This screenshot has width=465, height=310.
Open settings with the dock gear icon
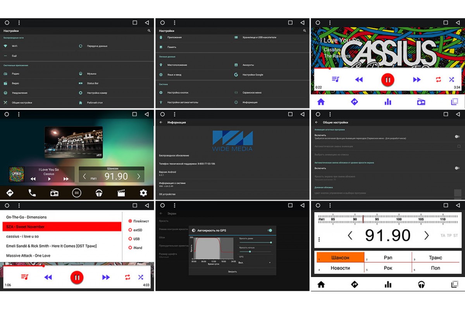[x=143, y=193]
